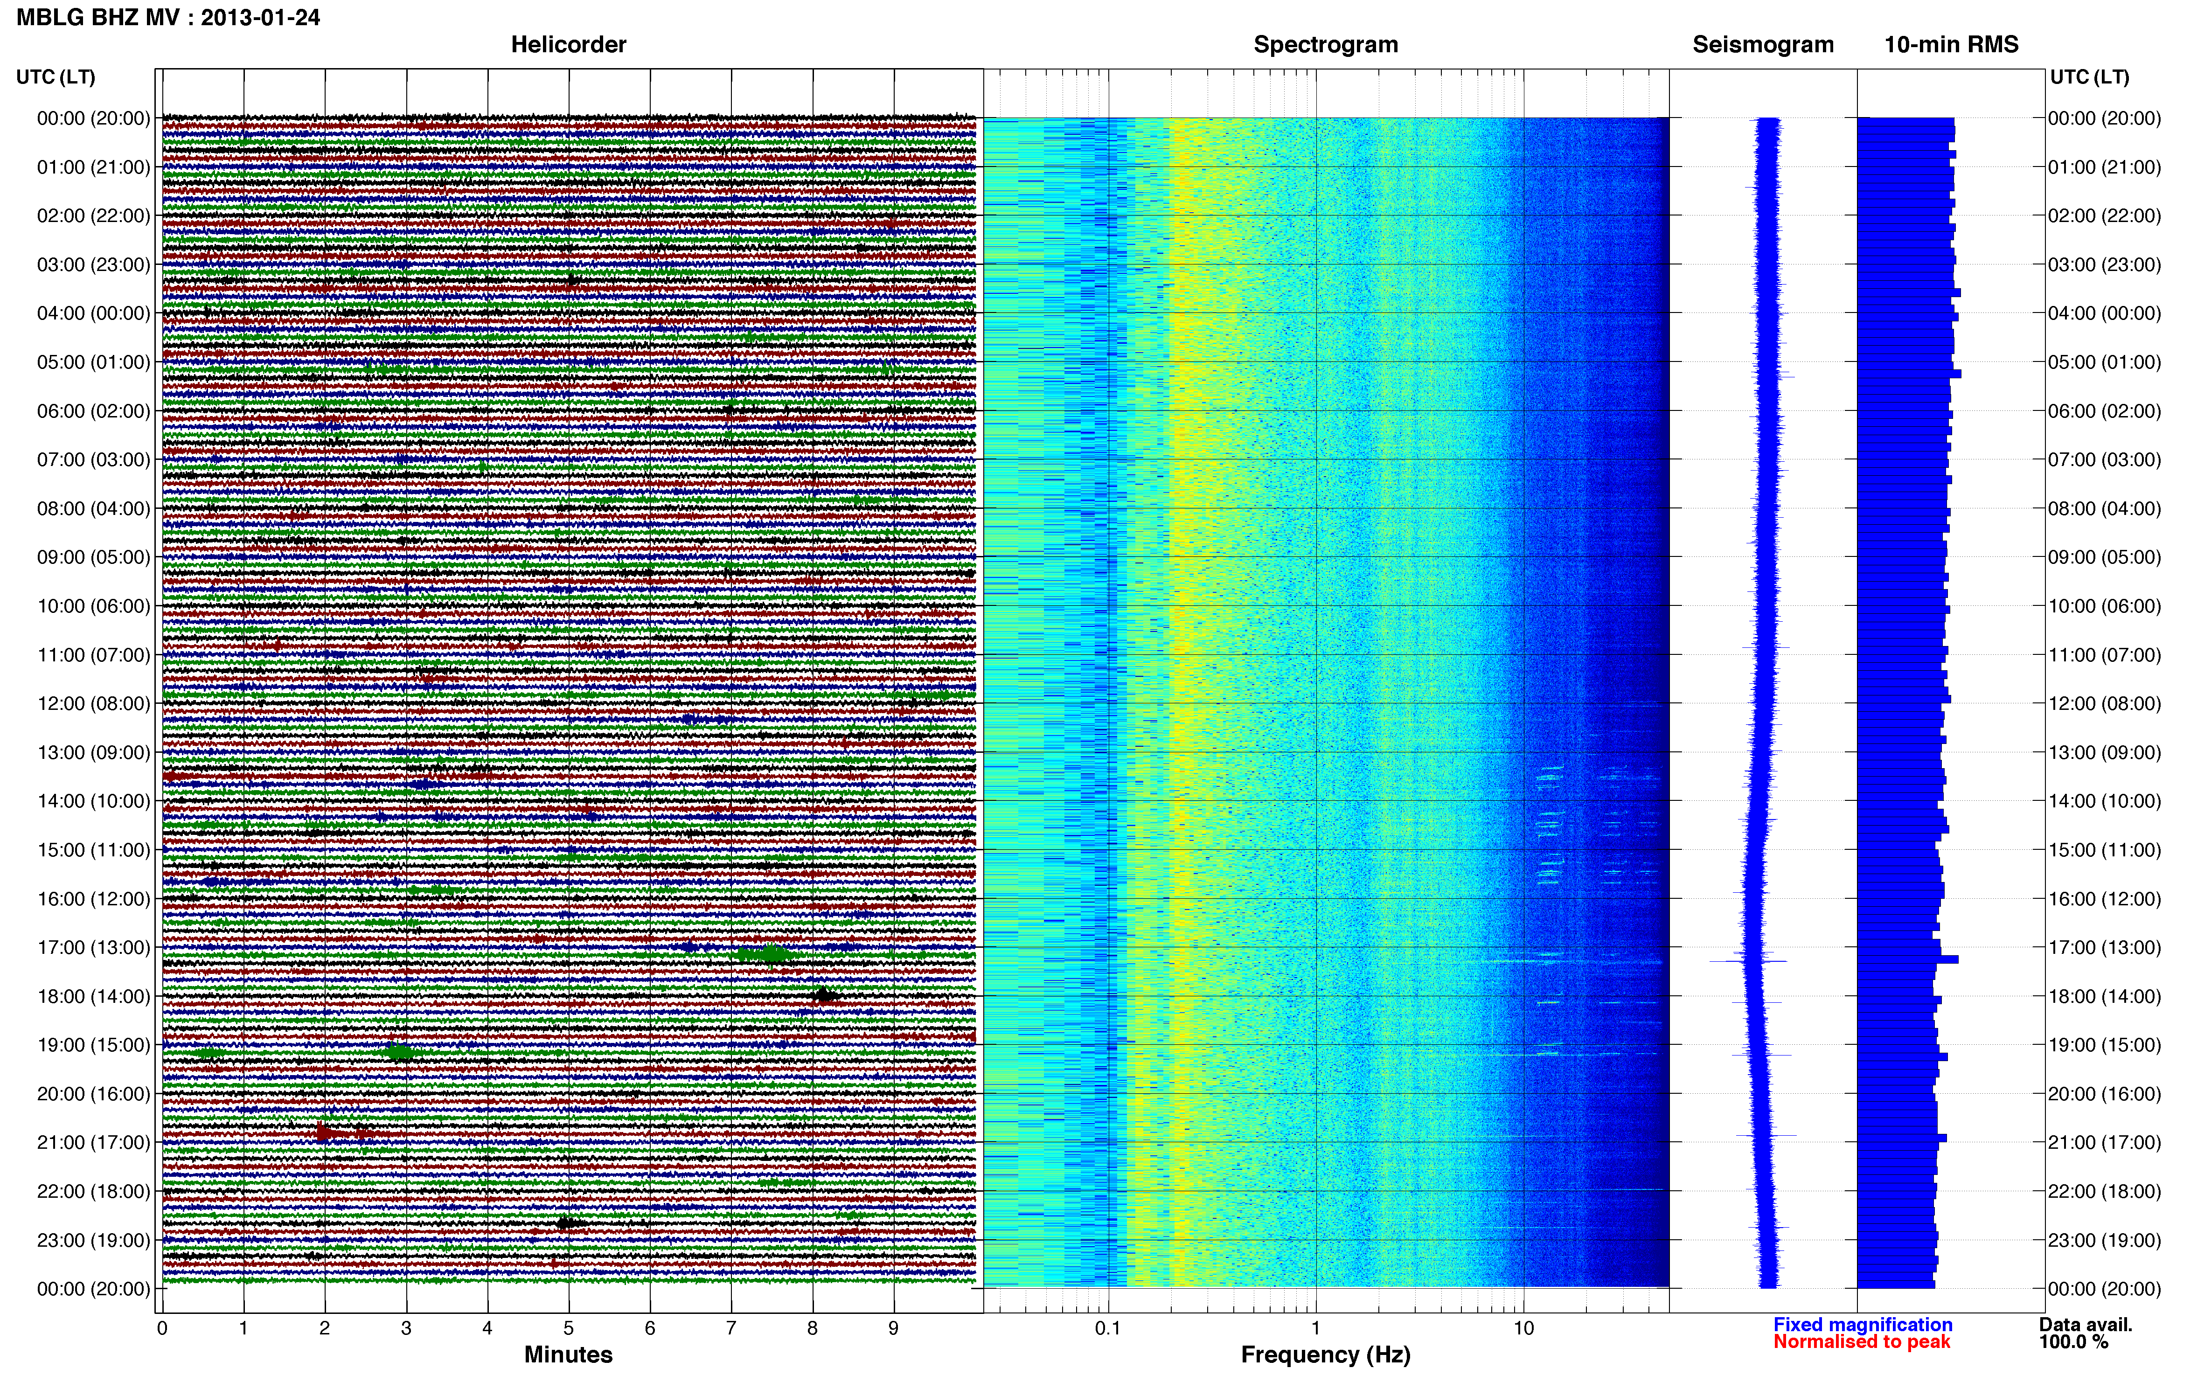Image resolution: width=2211 pixels, height=1382 pixels.
Task: Click right time label '22:00 (18:00)'
Action: [x=2104, y=1192]
